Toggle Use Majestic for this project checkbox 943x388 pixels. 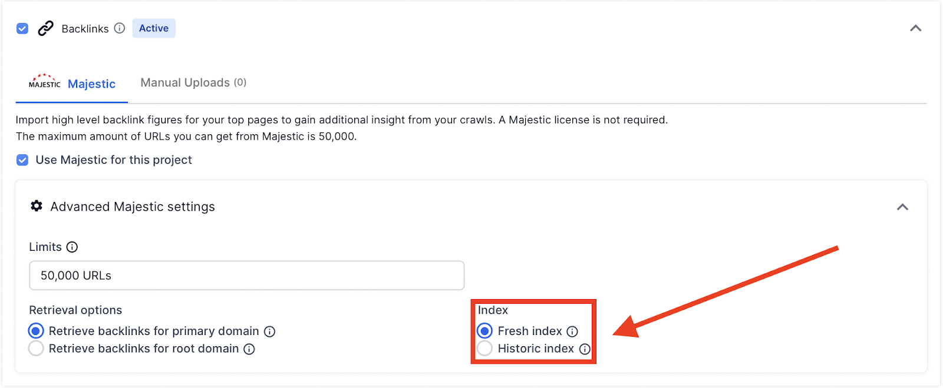pyautogui.click(x=22, y=160)
